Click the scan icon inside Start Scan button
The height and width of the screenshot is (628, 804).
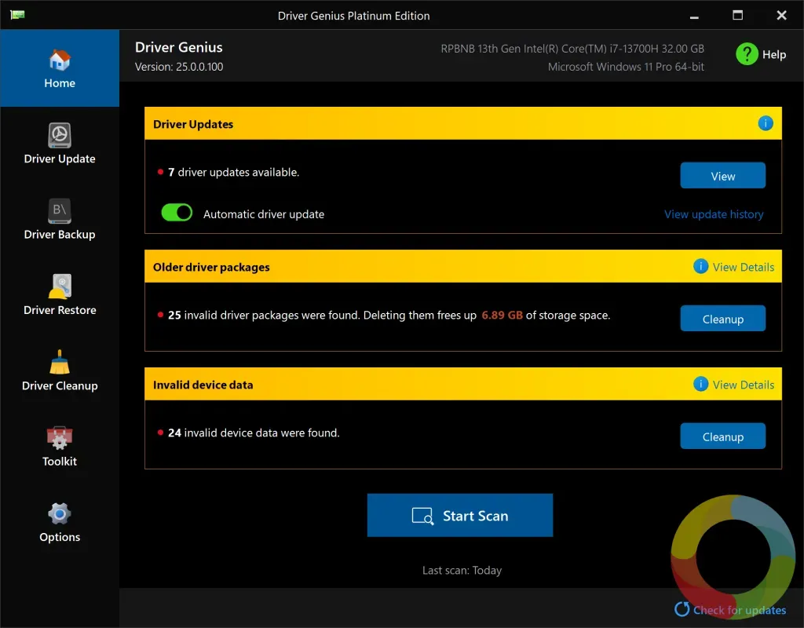click(x=423, y=516)
